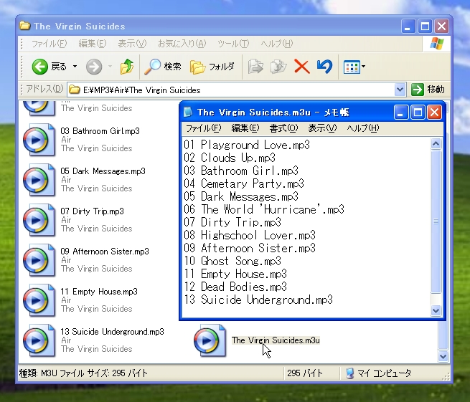470x402 pixels.
Task: Open the Search (検索) toolbar button
Action: 163,67
